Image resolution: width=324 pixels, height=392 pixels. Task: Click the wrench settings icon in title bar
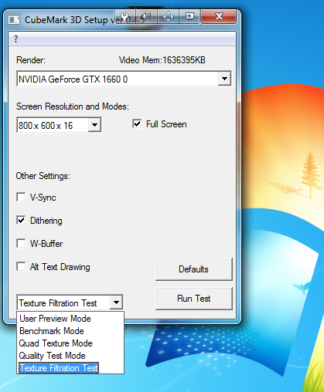[x=125, y=16]
